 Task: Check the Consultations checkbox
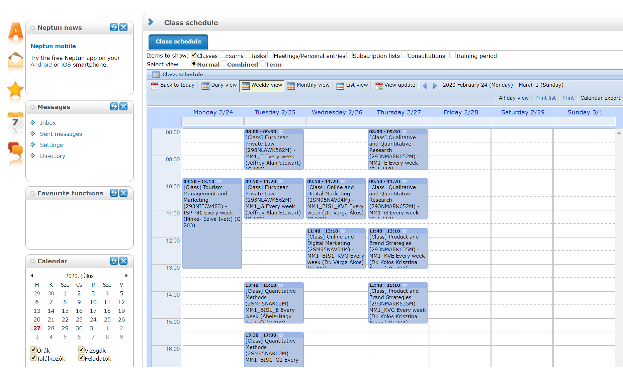point(404,55)
